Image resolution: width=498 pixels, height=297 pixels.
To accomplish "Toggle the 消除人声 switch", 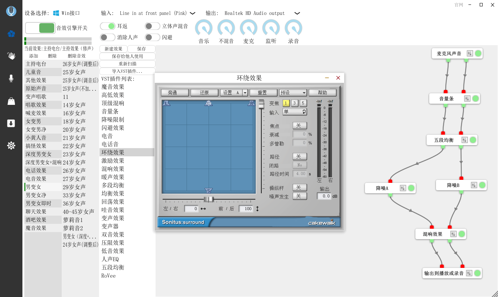I will click(108, 37).
